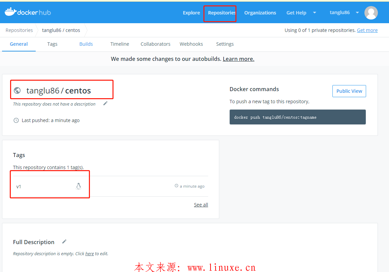Image resolution: width=389 pixels, height=272 pixels.
Task: Edit Full Description using pencil icon
Action: click(x=64, y=241)
